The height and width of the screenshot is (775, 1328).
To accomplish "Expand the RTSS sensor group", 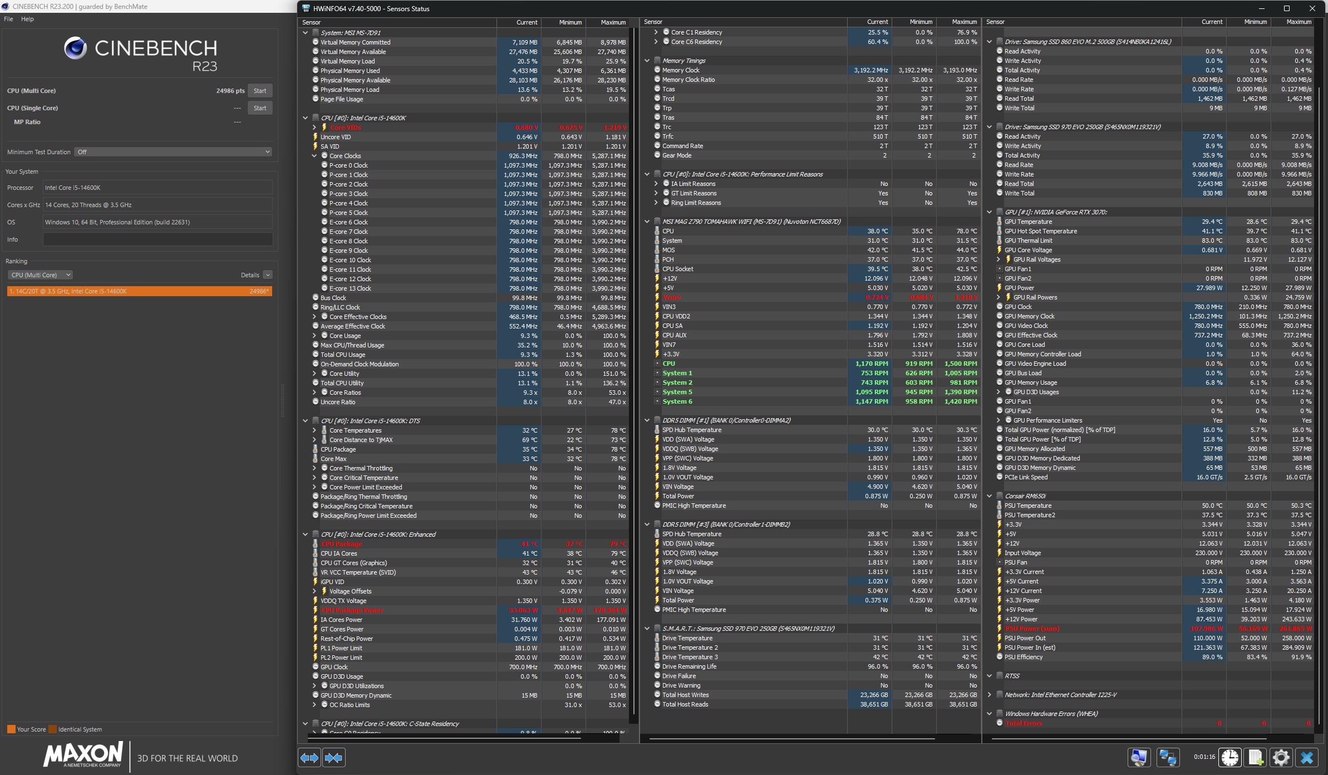I will [990, 676].
